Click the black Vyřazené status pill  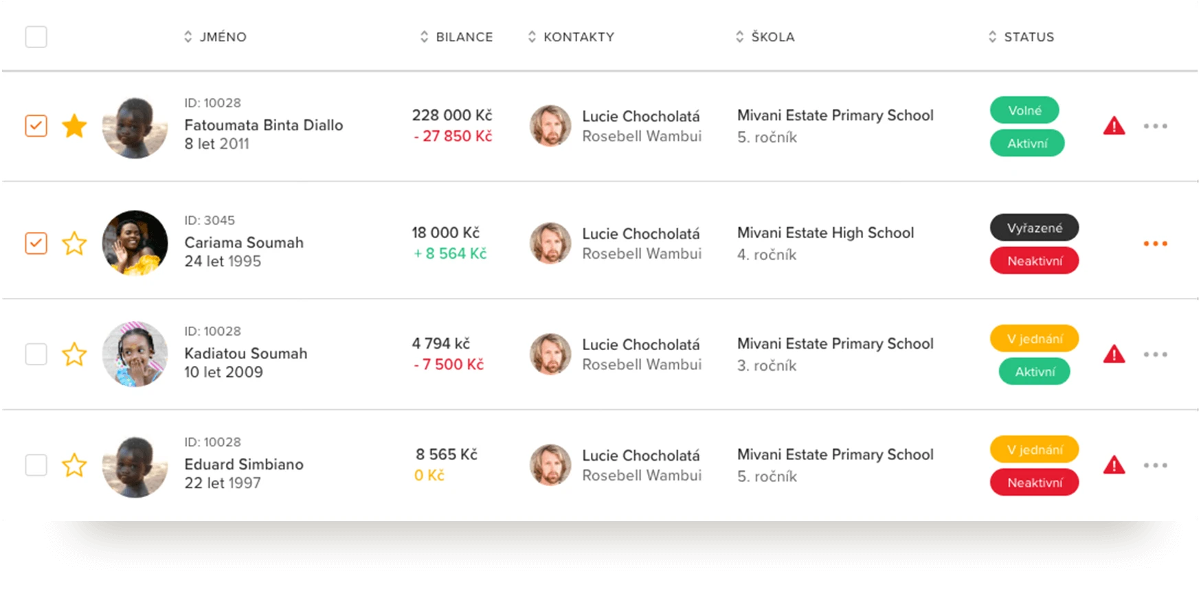[x=1034, y=228]
